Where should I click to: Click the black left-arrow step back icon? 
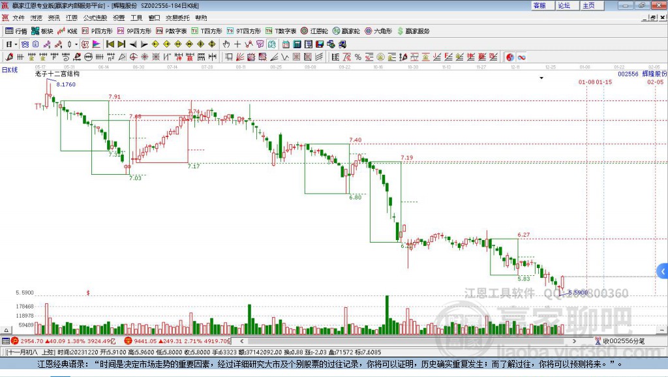[x=133, y=44]
